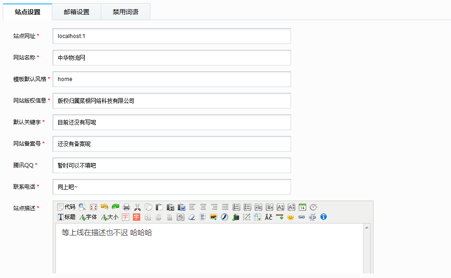Click the undo icon in editor toolbar
Viewport: 451px width, 278px height.
click(104, 207)
